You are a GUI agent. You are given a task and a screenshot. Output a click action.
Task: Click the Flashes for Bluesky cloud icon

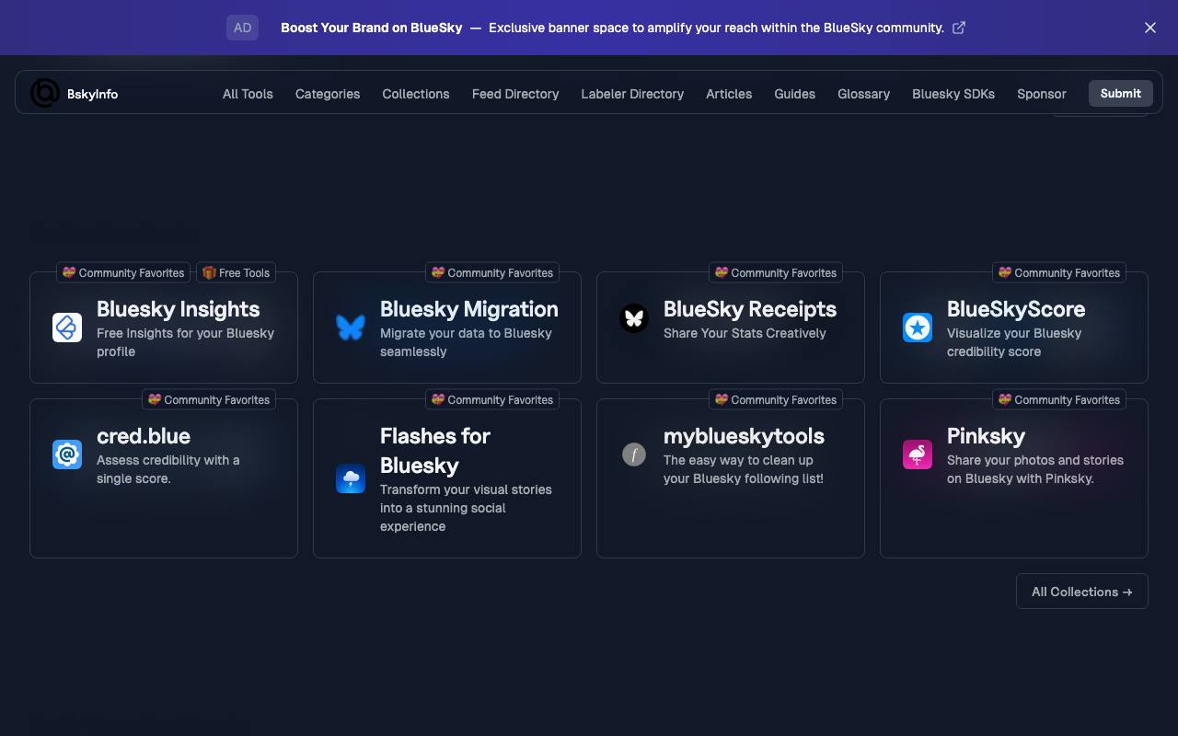[351, 478]
